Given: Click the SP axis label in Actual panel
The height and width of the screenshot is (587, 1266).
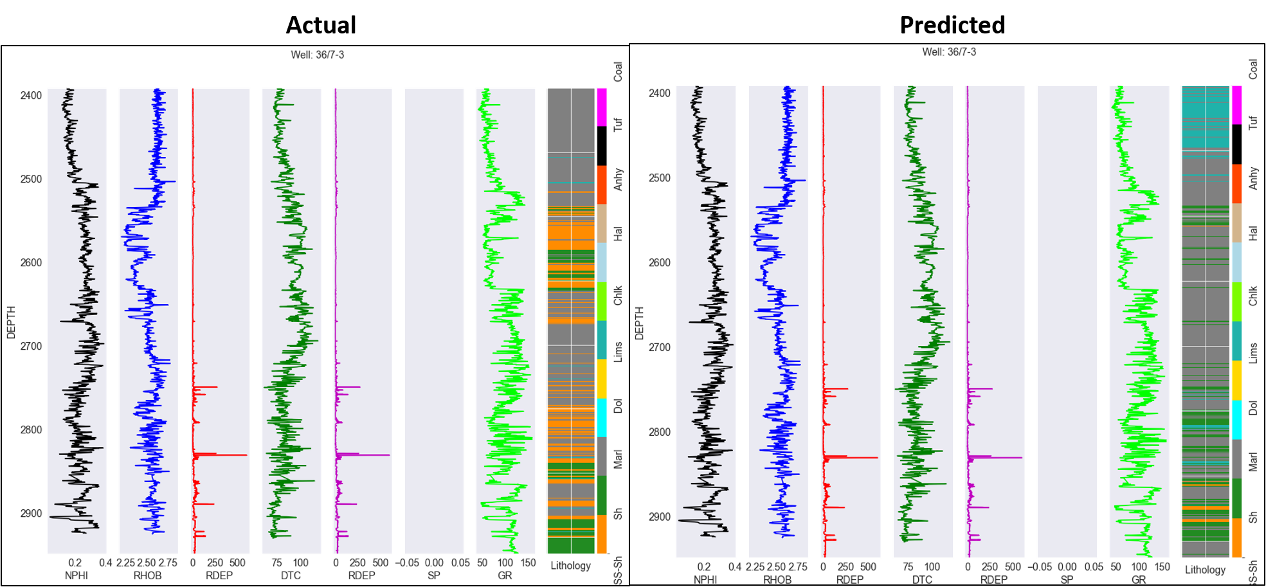Looking at the screenshot, I should (x=434, y=575).
